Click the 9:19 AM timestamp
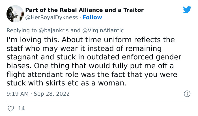Screen dimensions: 198x116 pos(17,94)
